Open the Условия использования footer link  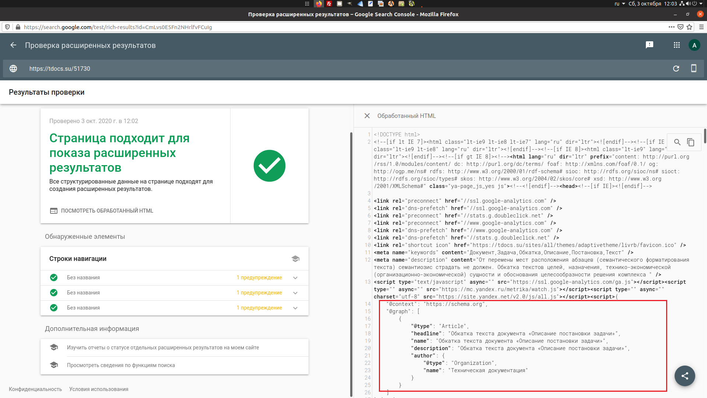99,389
